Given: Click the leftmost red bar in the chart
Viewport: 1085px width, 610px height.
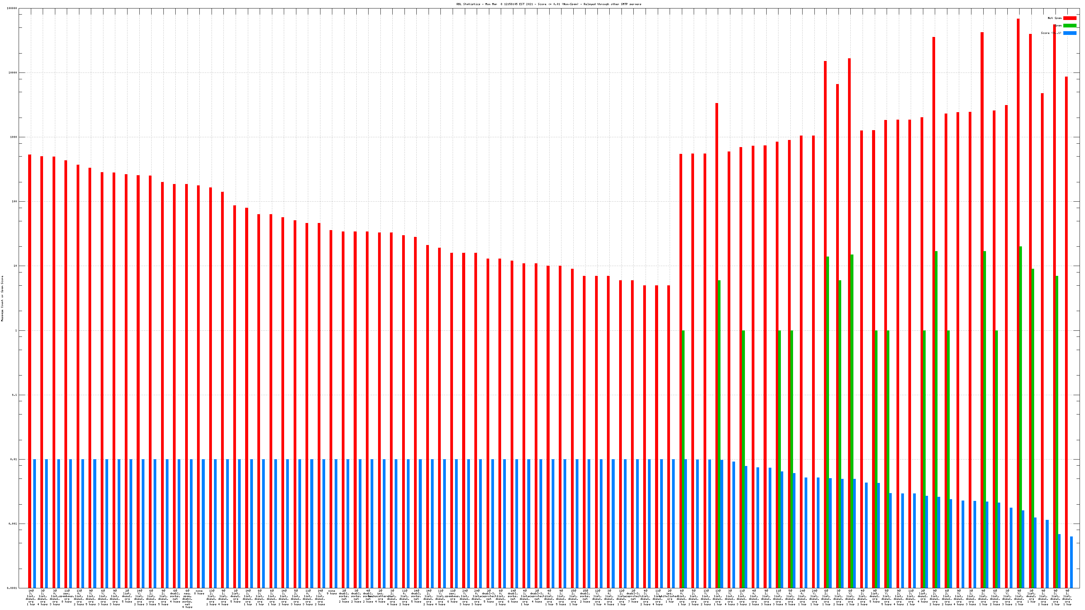Looking at the screenshot, I should tap(29, 370).
